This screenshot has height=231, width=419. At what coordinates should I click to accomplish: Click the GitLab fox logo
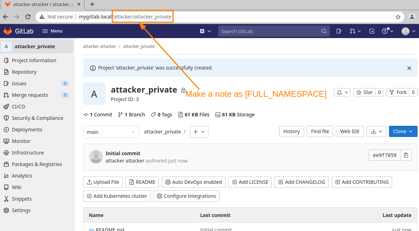click(7, 31)
